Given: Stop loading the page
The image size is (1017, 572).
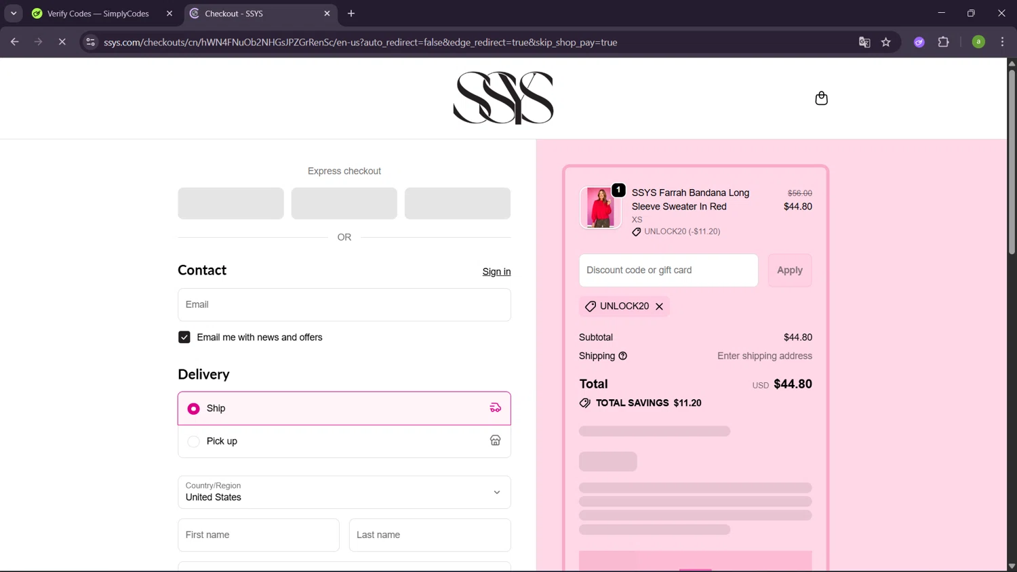Looking at the screenshot, I should point(62,42).
